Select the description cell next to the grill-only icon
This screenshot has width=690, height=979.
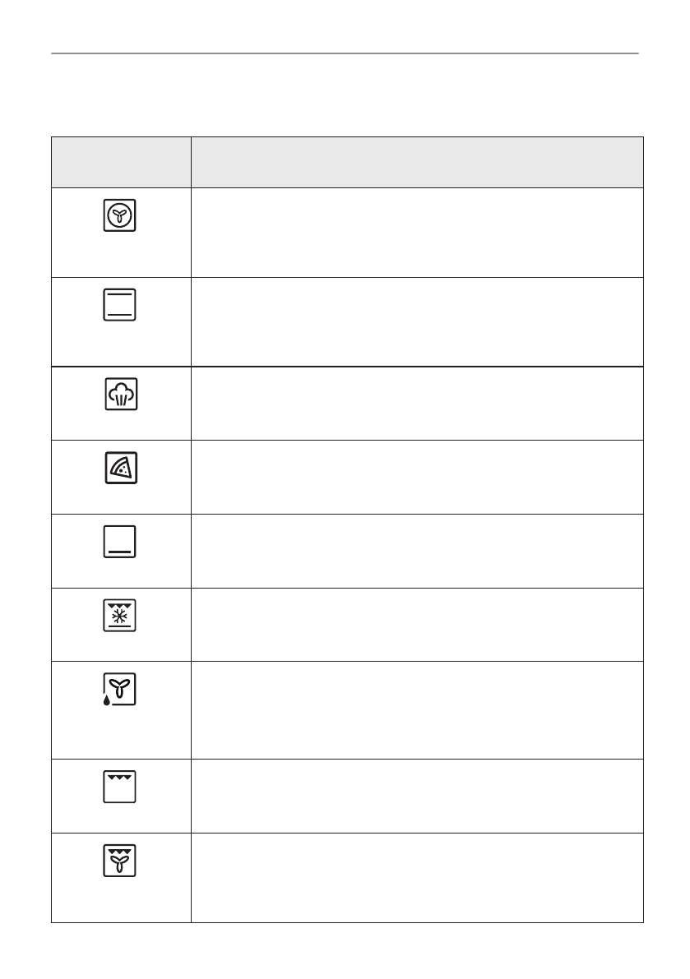click(416, 796)
